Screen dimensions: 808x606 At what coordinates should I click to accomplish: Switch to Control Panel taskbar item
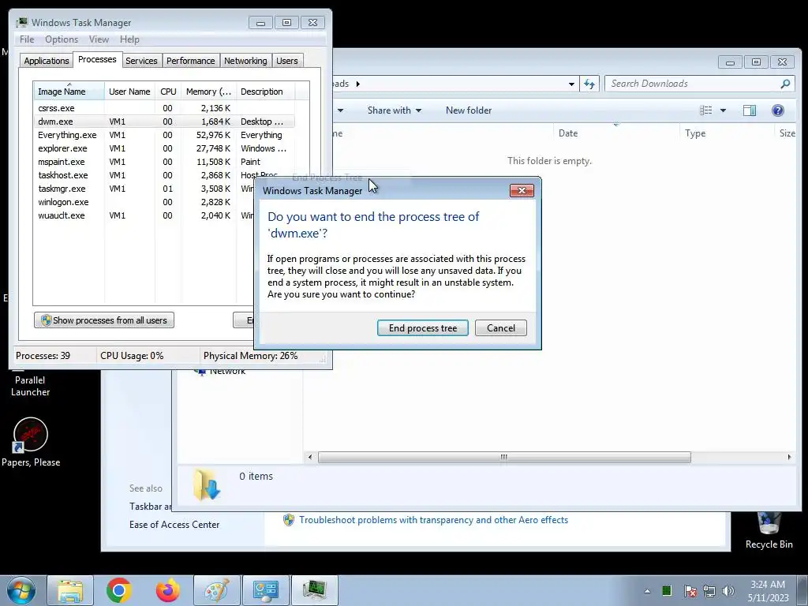tap(265, 590)
